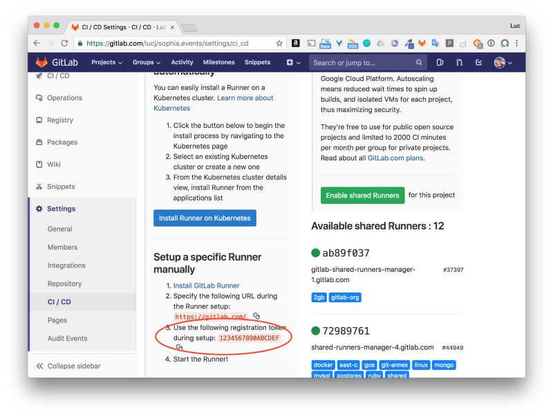Copy the runner URL with copy icon
This screenshot has height=417, width=553.
click(x=256, y=316)
